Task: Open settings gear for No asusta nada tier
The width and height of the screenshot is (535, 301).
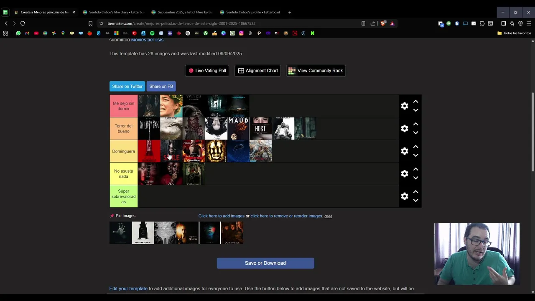Action: 404,174
